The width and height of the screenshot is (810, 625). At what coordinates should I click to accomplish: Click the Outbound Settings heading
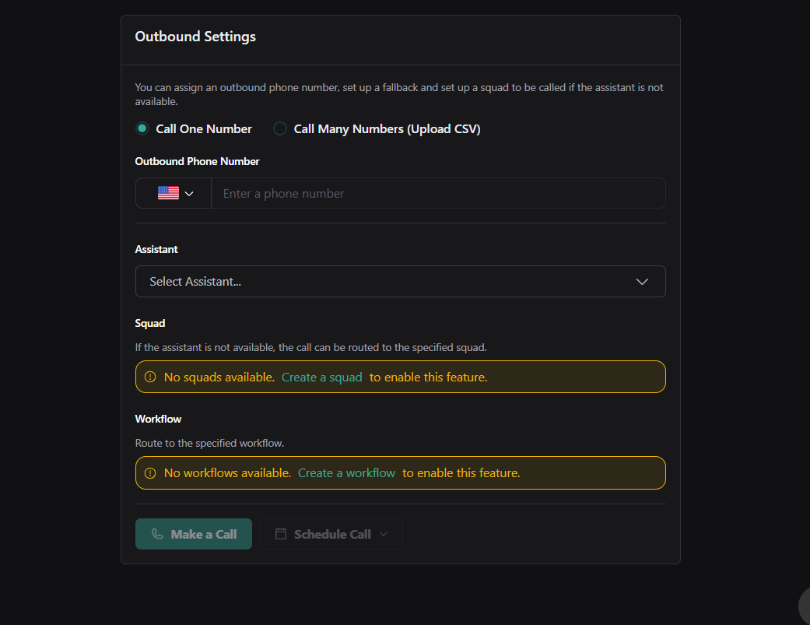(x=195, y=37)
